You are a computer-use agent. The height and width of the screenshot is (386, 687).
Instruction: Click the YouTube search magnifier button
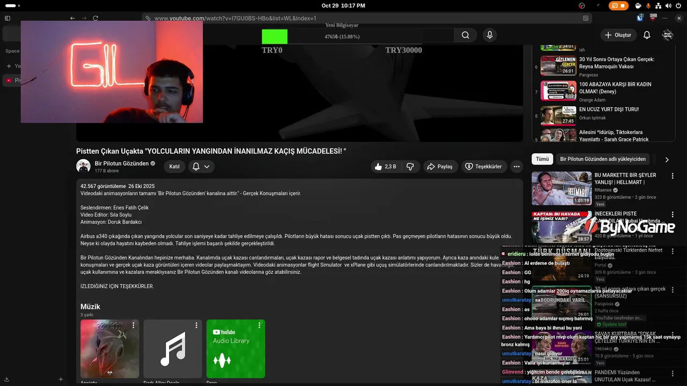click(x=465, y=35)
